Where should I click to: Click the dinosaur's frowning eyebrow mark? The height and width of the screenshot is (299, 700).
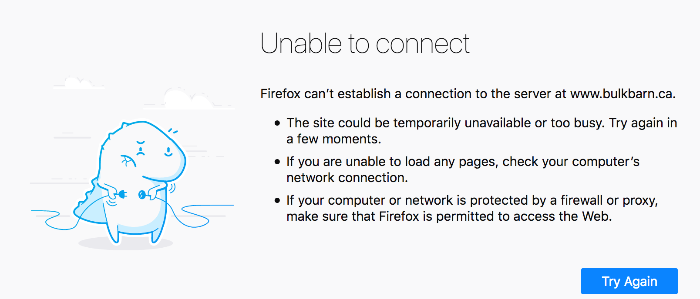click(141, 142)
